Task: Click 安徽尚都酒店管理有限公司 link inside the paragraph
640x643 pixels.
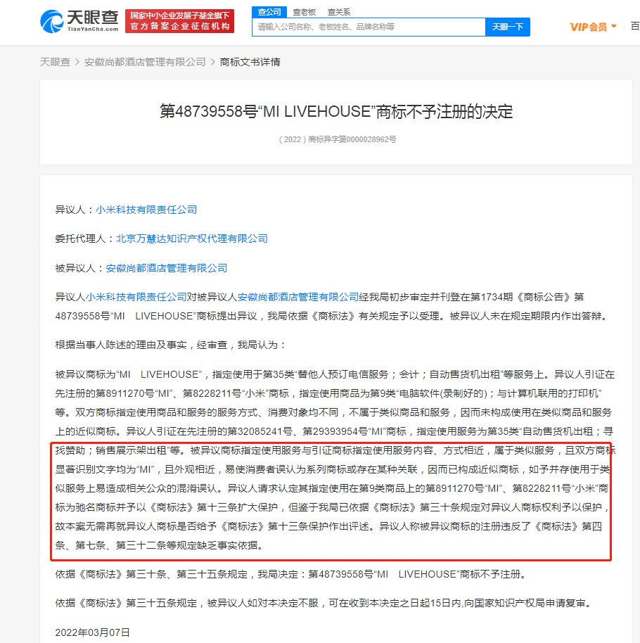Action: click(298, 297)
